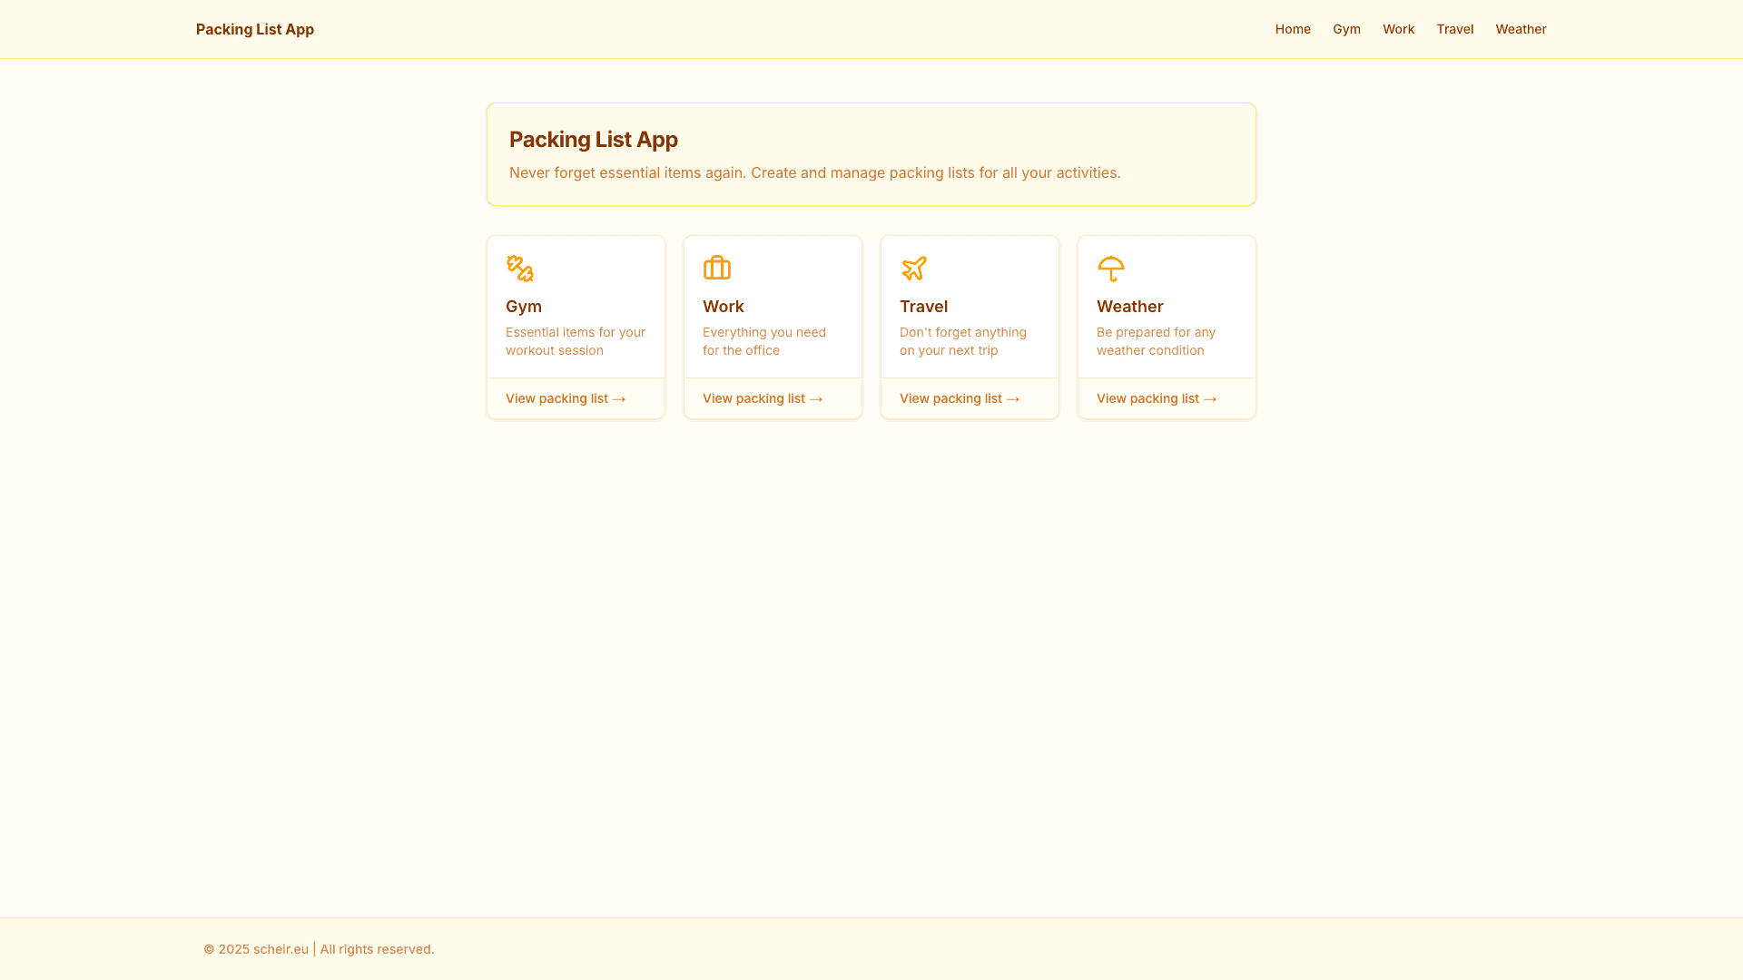1743x980 pixels.
Task: Click the airplane icon on the Travel card
Action: (x=913, y=269)
